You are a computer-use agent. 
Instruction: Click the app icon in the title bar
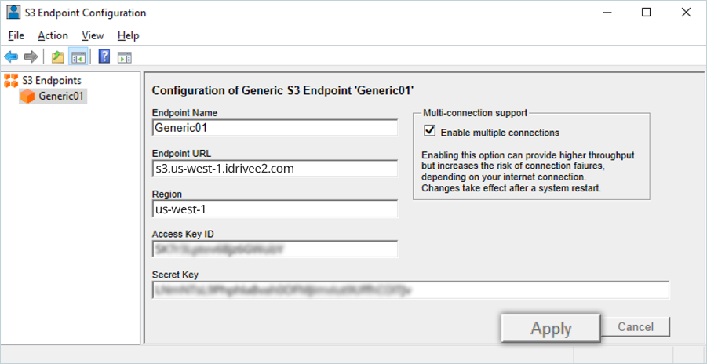[13, 13]
